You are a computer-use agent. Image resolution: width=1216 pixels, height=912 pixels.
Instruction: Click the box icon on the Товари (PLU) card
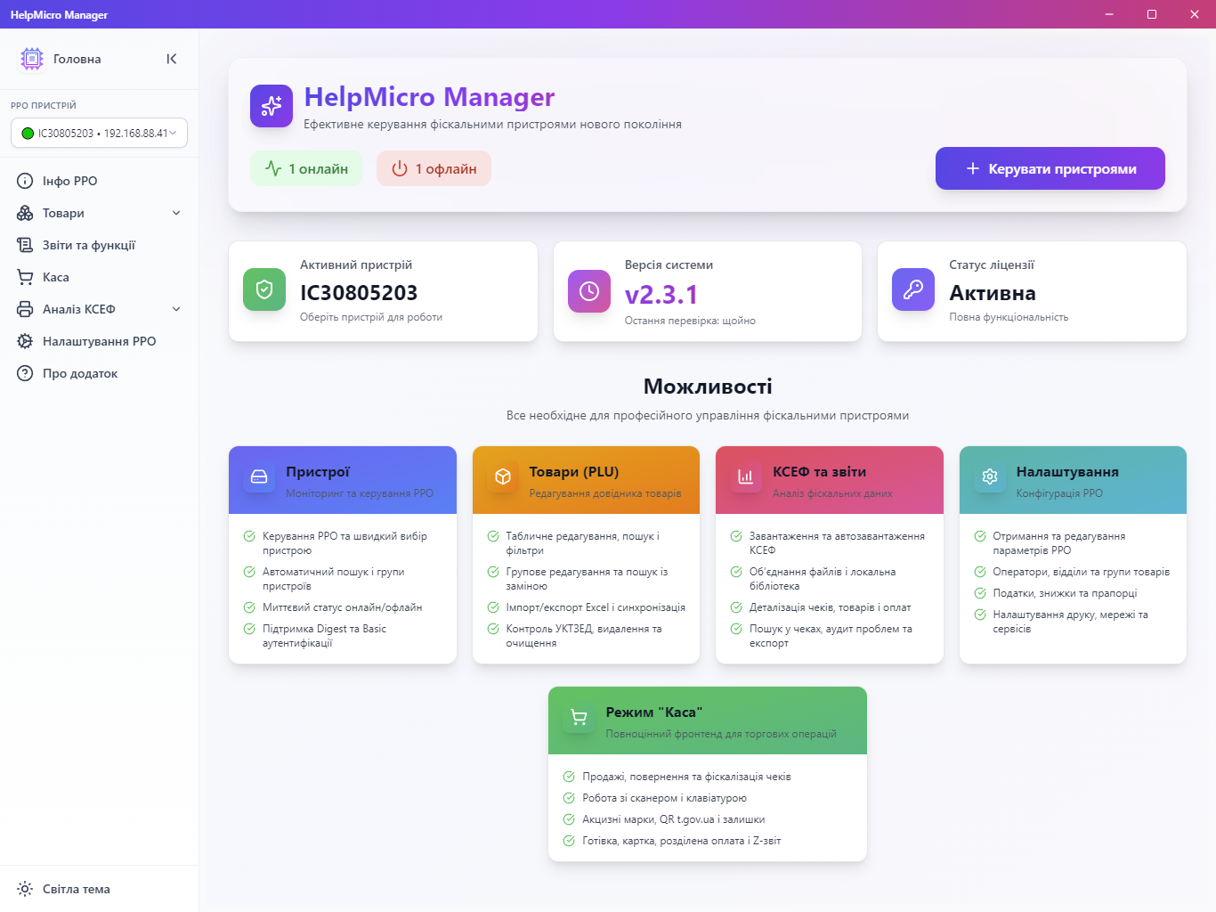503,476
